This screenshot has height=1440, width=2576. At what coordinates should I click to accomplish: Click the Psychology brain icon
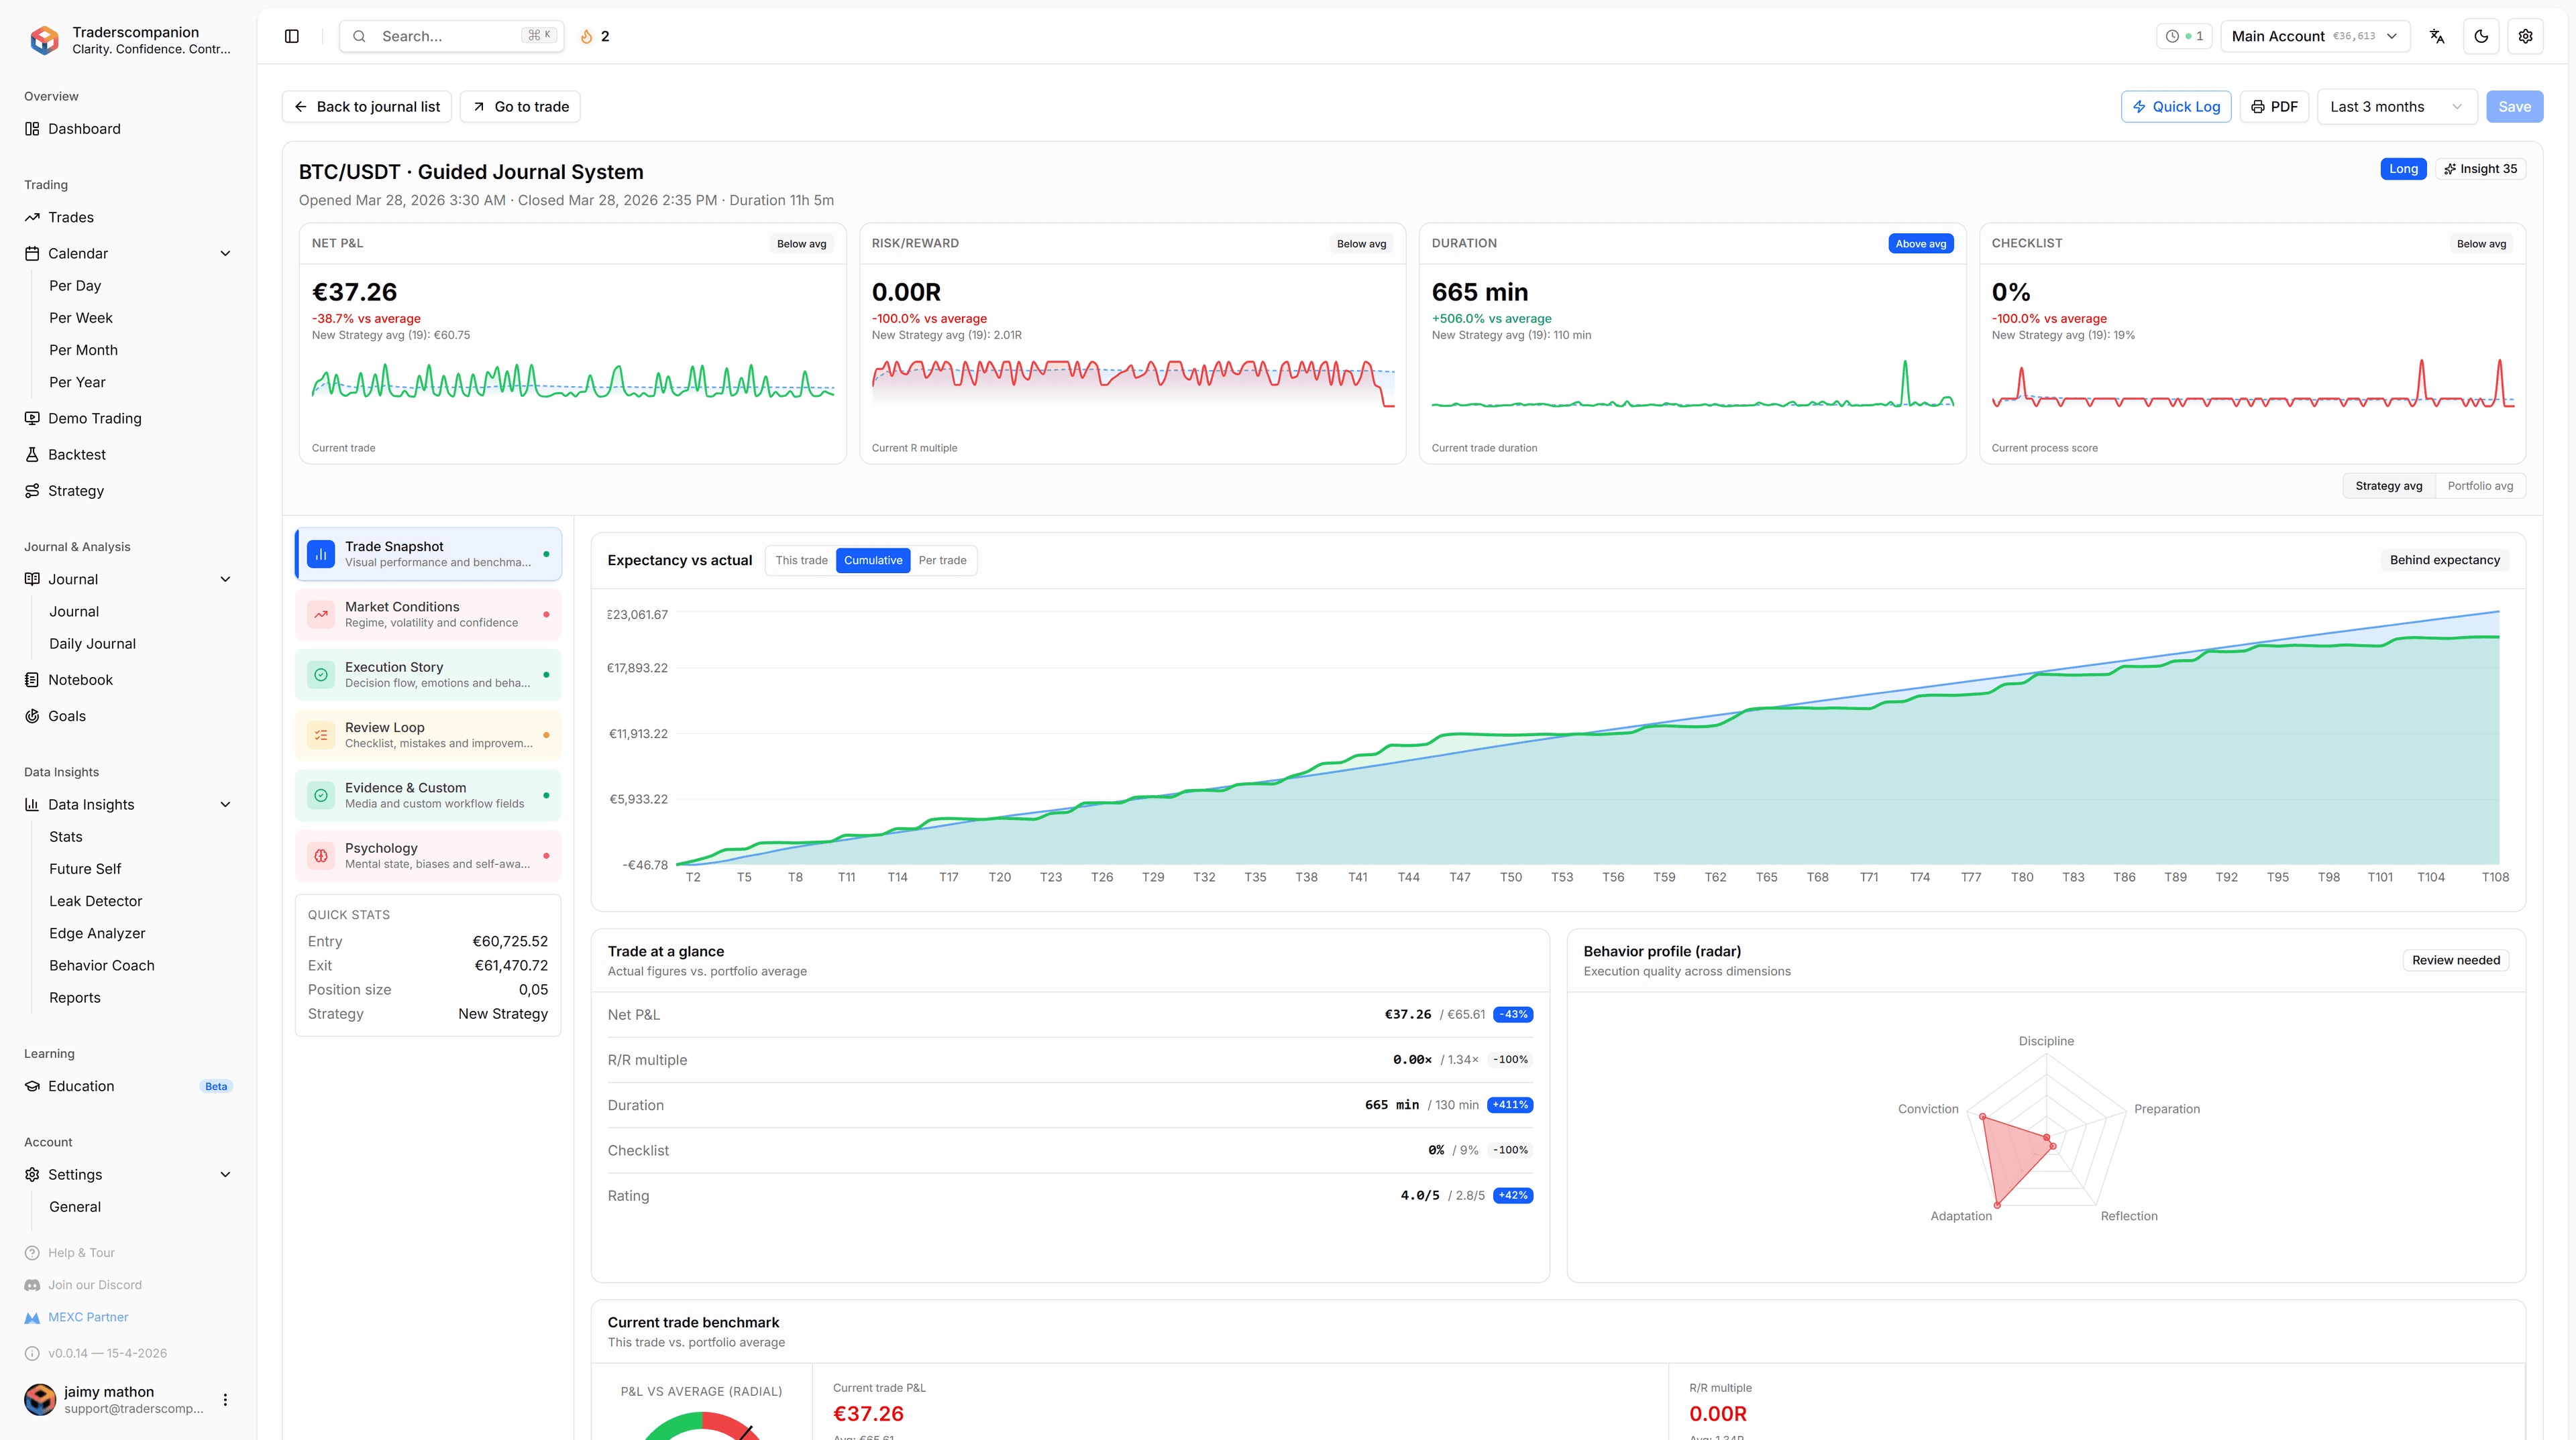pos(321,855)
